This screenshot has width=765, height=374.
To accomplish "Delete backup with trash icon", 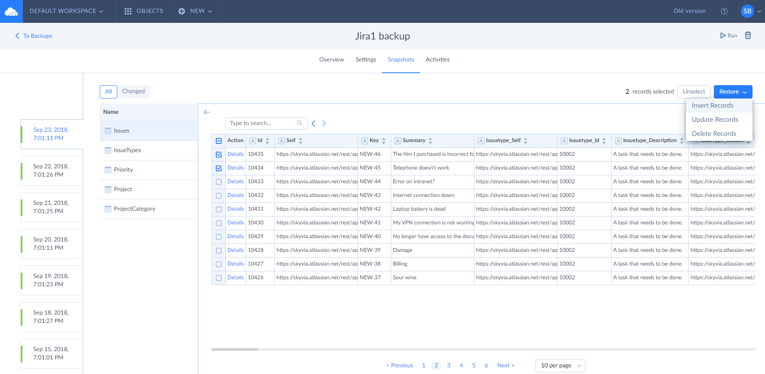I will tap(748, 35).
